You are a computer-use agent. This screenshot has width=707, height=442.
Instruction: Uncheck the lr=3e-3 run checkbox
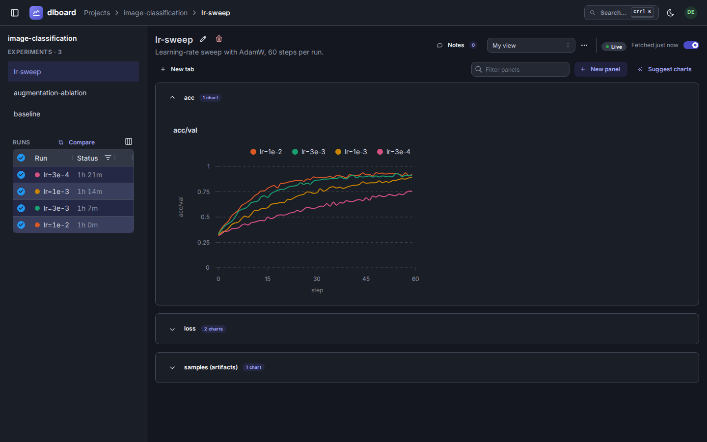(21, 208)
